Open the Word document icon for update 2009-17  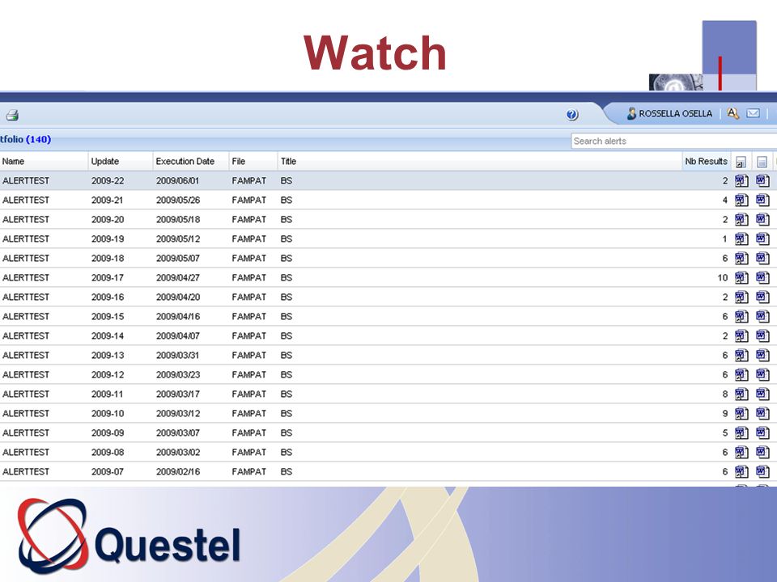(762, 277)
